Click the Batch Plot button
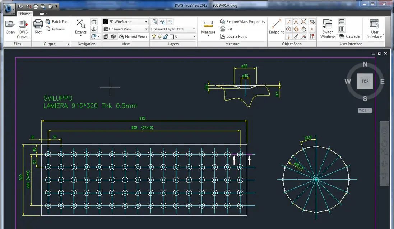The width and height of the screenshot is (394, 229). coord(57,22)
